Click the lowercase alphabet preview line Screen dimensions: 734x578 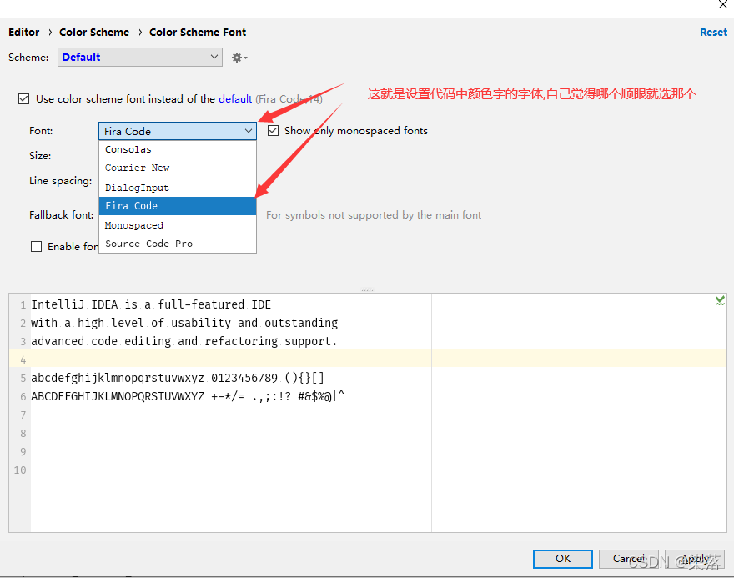tap(178, 378)
